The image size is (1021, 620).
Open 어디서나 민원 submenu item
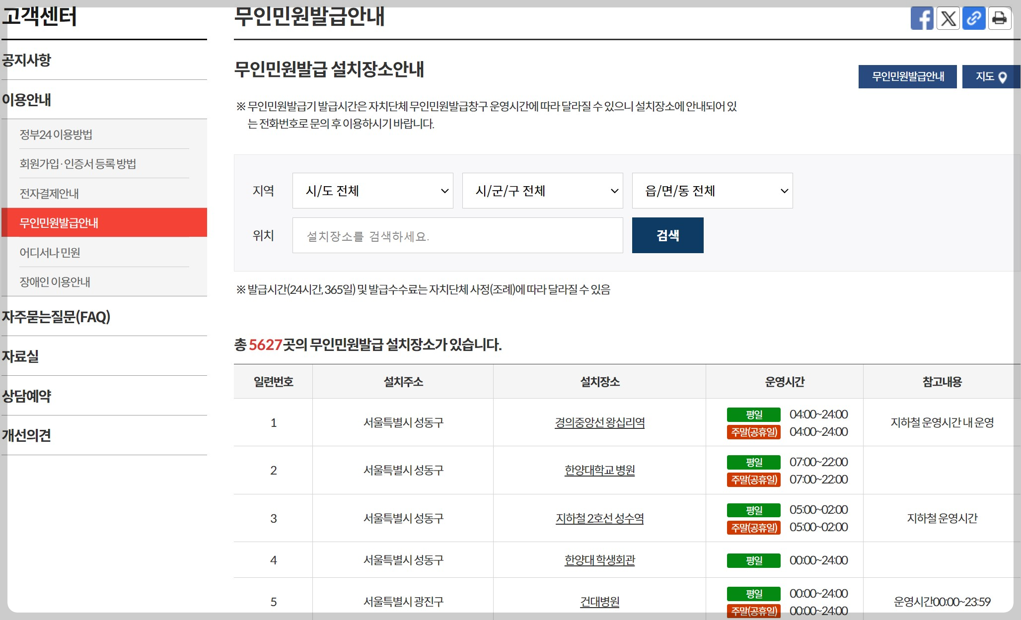pos(50,253)
